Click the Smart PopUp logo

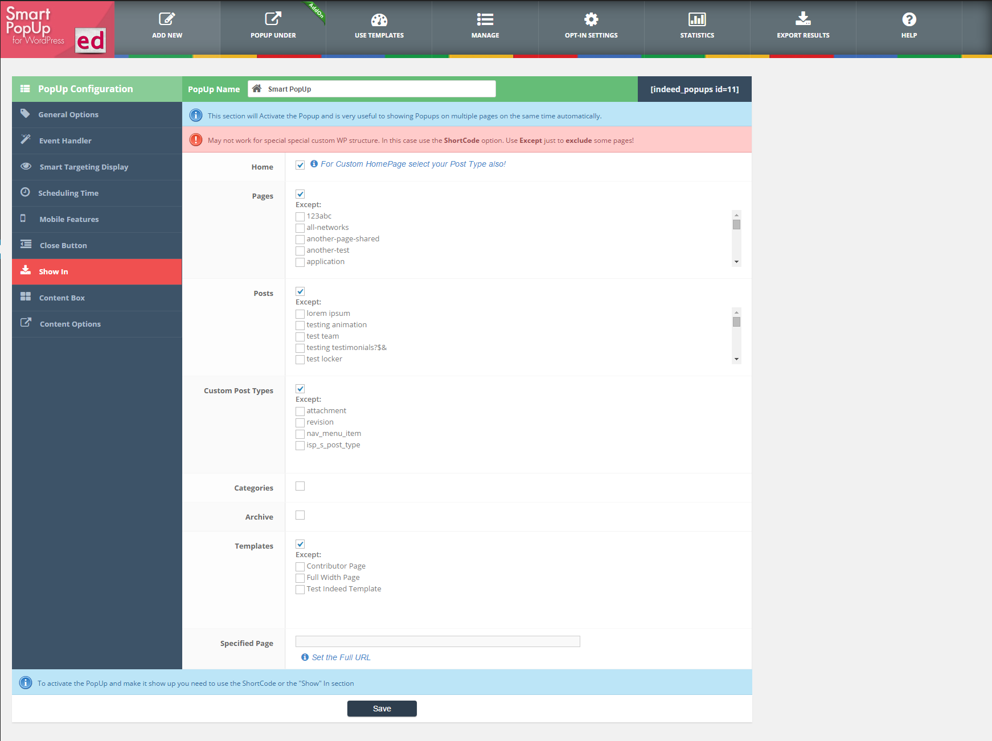(58, 29)
